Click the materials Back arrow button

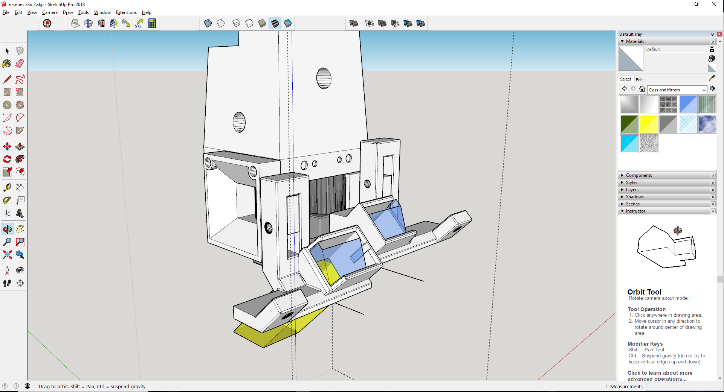624,89
